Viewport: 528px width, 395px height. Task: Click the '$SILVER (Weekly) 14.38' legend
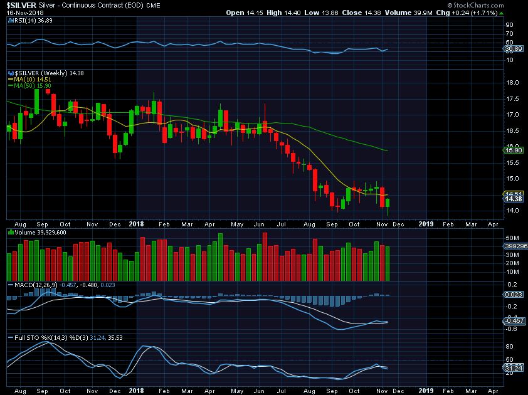click(49, 73)
